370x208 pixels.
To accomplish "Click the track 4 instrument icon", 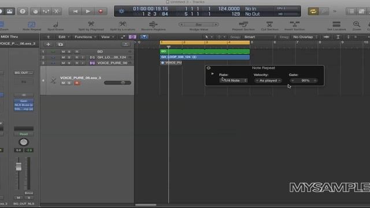I will [x=53, y=81].
